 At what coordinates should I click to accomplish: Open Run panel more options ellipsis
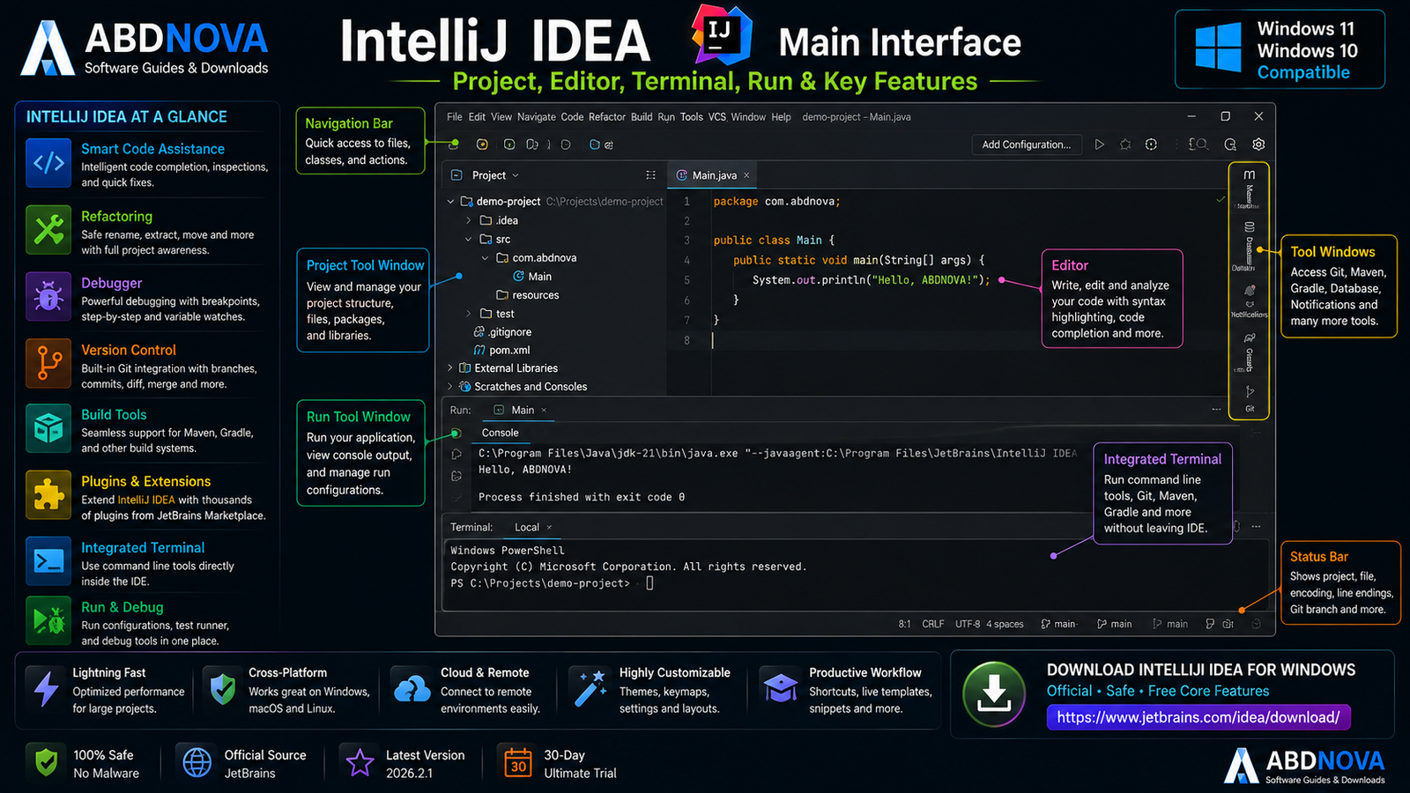pyautogui.click(x=1216, y=410)
